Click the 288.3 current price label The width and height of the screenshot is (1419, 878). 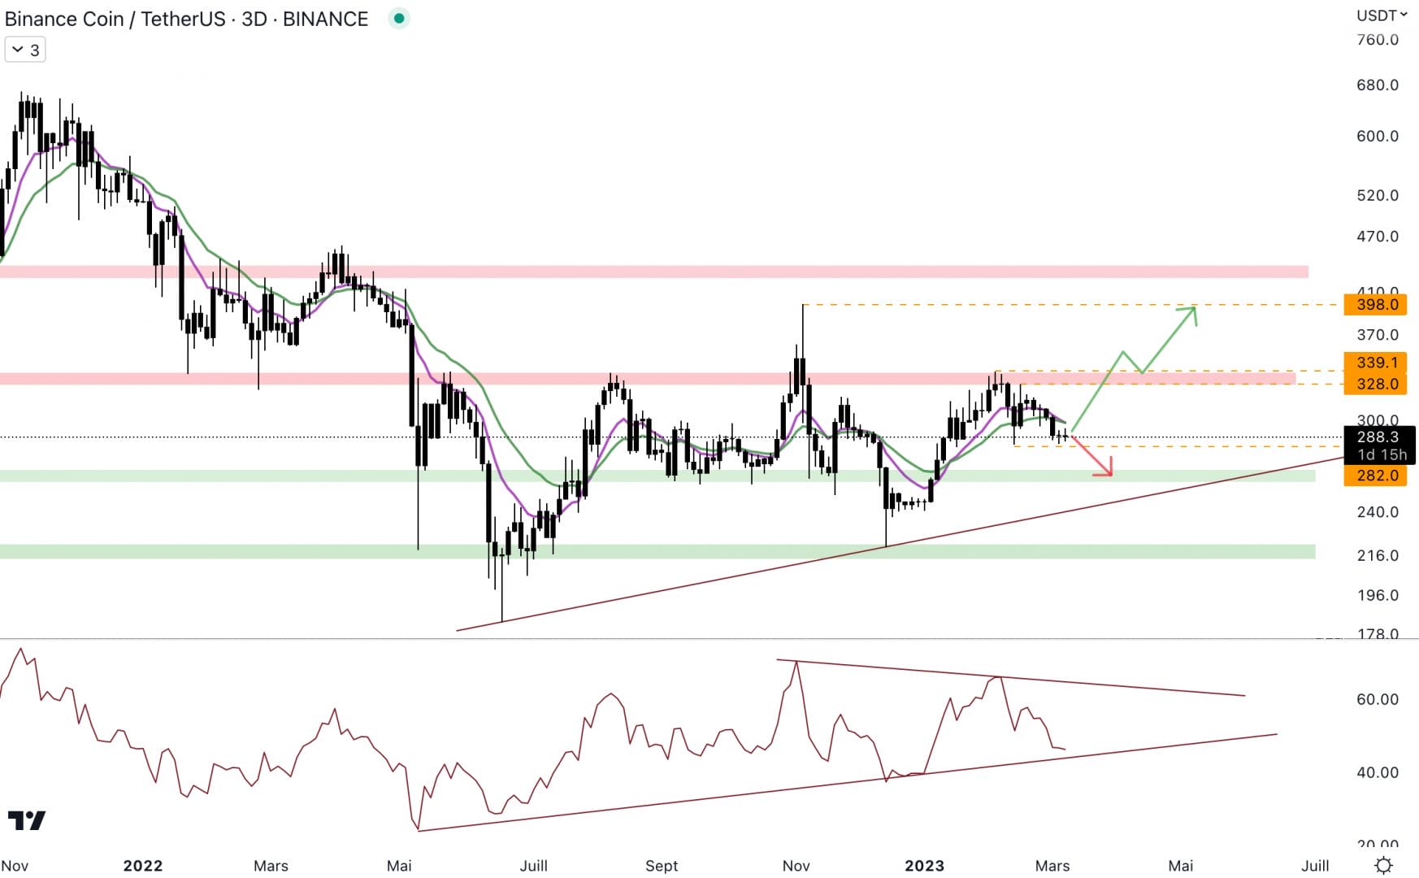(1379, 438)
